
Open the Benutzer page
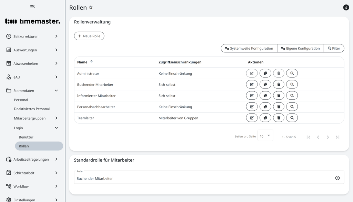click(26, 137)
